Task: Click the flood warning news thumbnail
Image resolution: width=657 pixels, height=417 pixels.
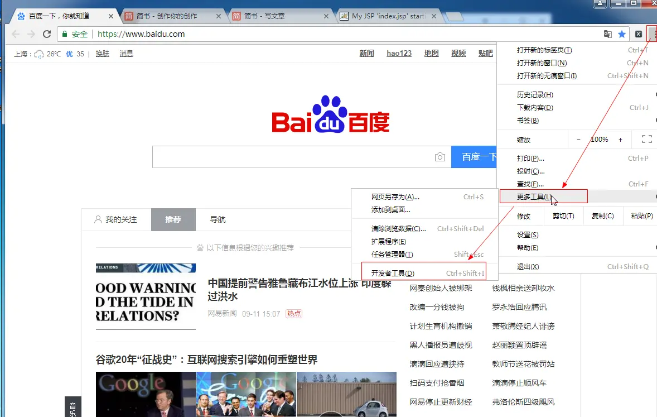Action: [146, 296]
